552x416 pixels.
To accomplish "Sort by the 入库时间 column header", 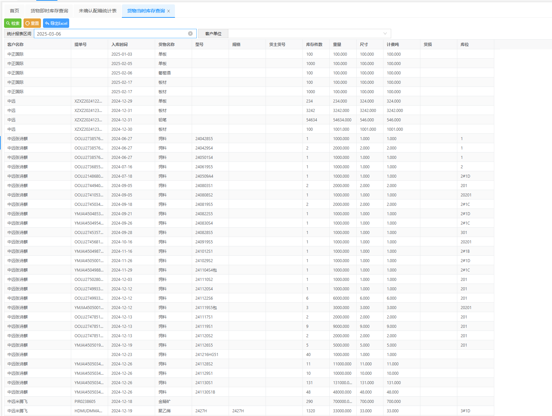I will 120,45.
